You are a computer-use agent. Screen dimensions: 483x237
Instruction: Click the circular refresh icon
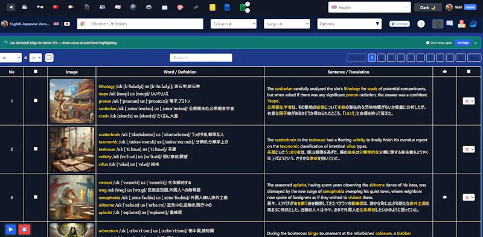click(421, 24)
